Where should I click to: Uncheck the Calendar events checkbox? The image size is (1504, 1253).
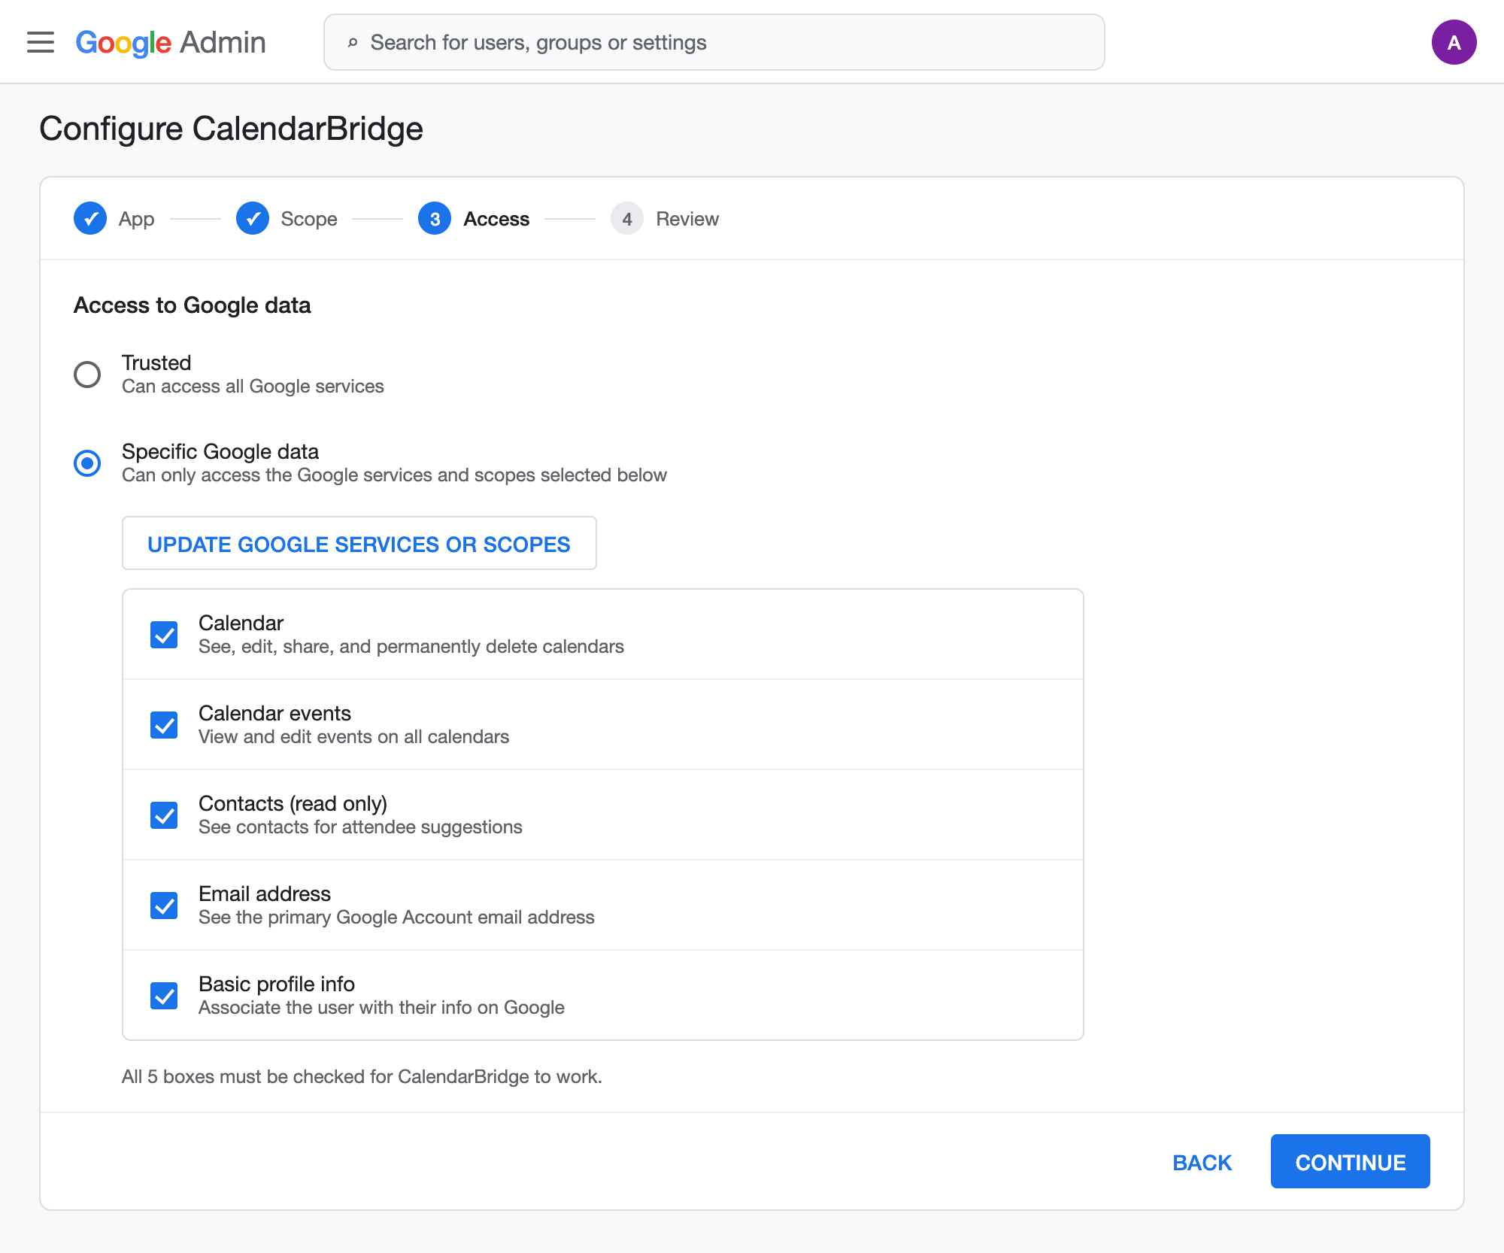pos(164,725)
